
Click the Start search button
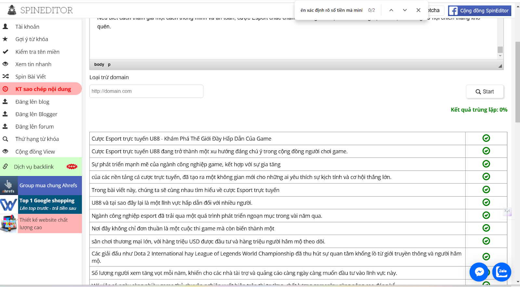(485, 92)
